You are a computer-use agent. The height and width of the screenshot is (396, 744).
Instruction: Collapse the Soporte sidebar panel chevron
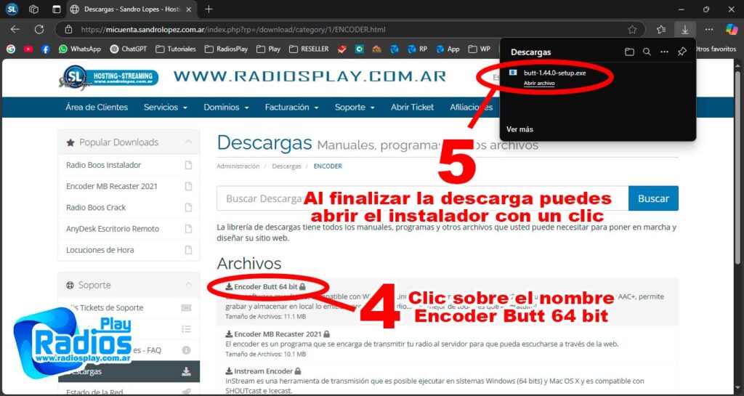(x=188, y=285)
